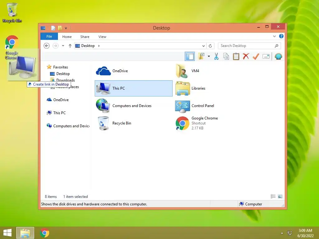Expand the ribbon with the chevron
The image size is (319, 239).
coord(274,36)
